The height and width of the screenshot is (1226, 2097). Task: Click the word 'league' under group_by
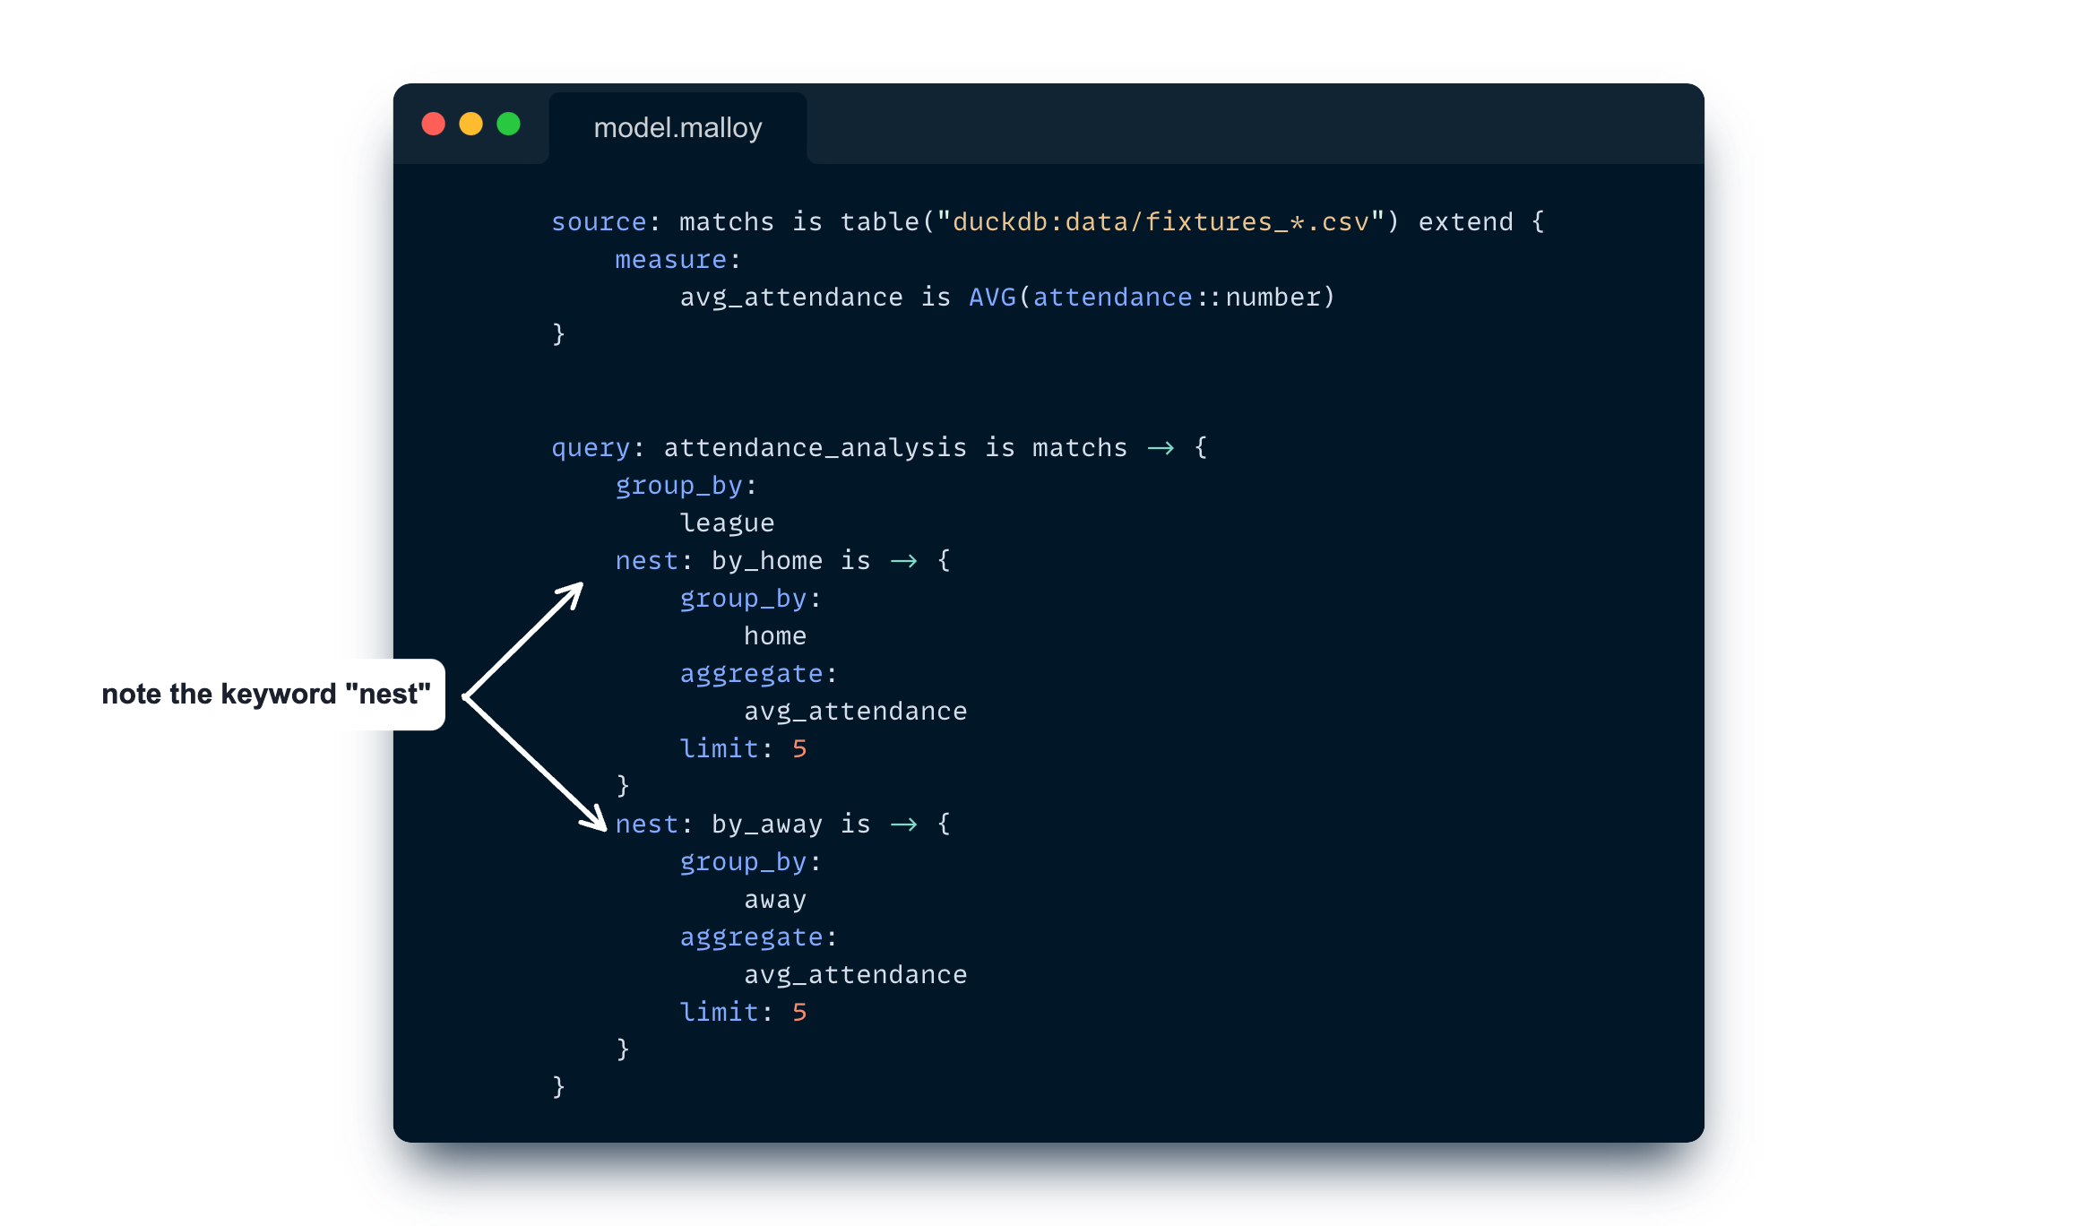tap(727, 523)
